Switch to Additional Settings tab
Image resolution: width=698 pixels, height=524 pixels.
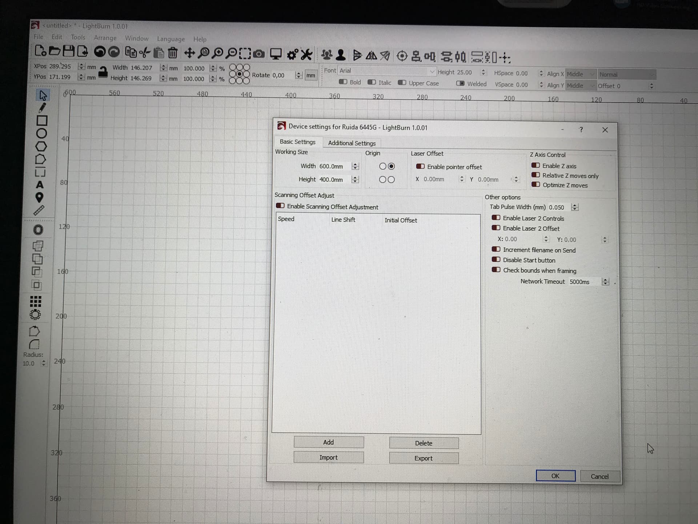(x=352, y=143)
